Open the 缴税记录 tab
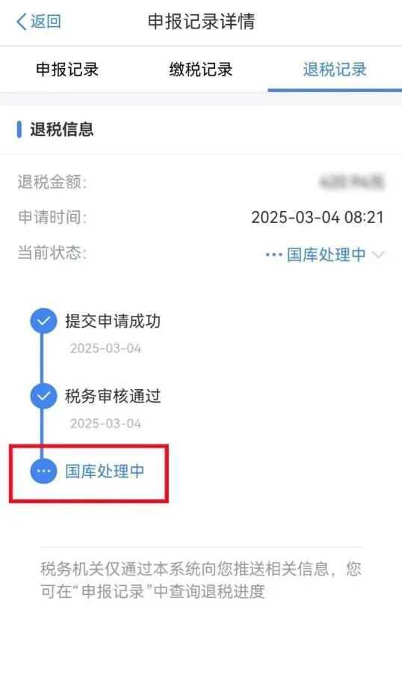 (x=201, y=69)
